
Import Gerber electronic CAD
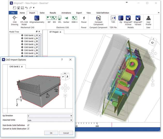66,19
